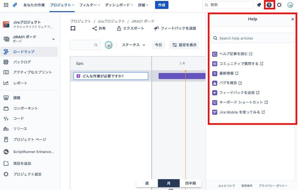Open the user profile avatar in top bar
This screenshot has width=298, height=190.
click(290, 5)
